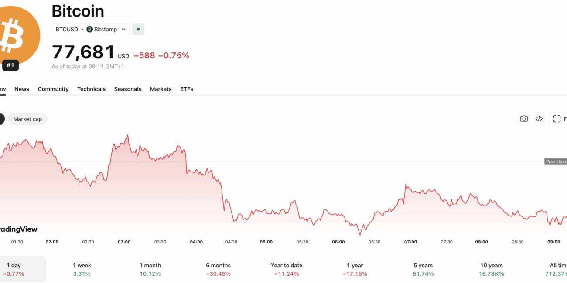Take a chart snapshot with camera icon
567x283 pixels.
tap(524, 119)
